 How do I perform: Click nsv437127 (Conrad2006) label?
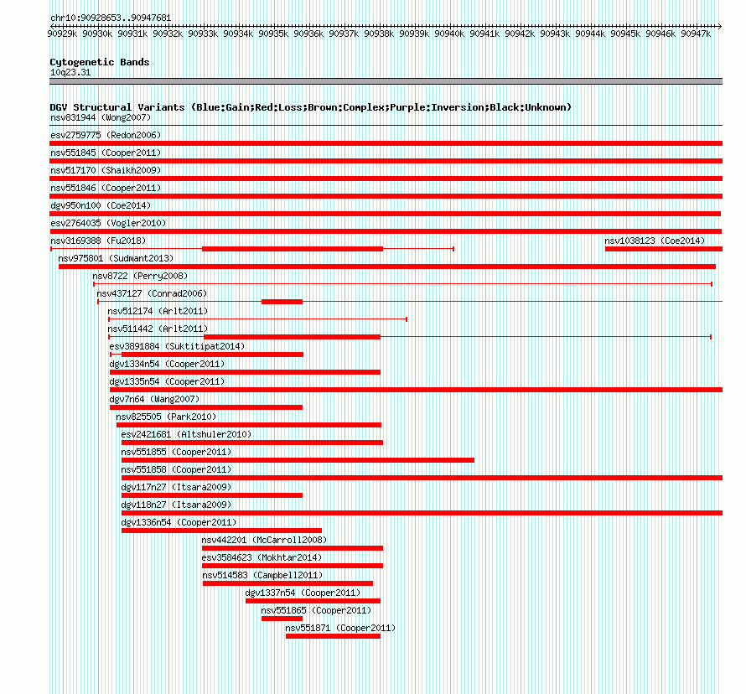pyautogui.click(x=152, y=293)
